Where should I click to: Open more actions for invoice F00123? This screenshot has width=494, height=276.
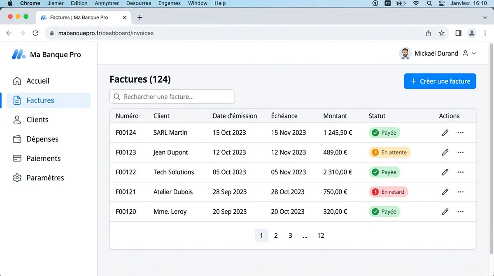pyautogui.click(x=461, y=152)
